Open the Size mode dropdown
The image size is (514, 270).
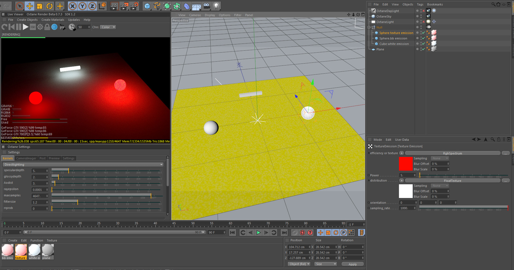[x=326, y=264]
